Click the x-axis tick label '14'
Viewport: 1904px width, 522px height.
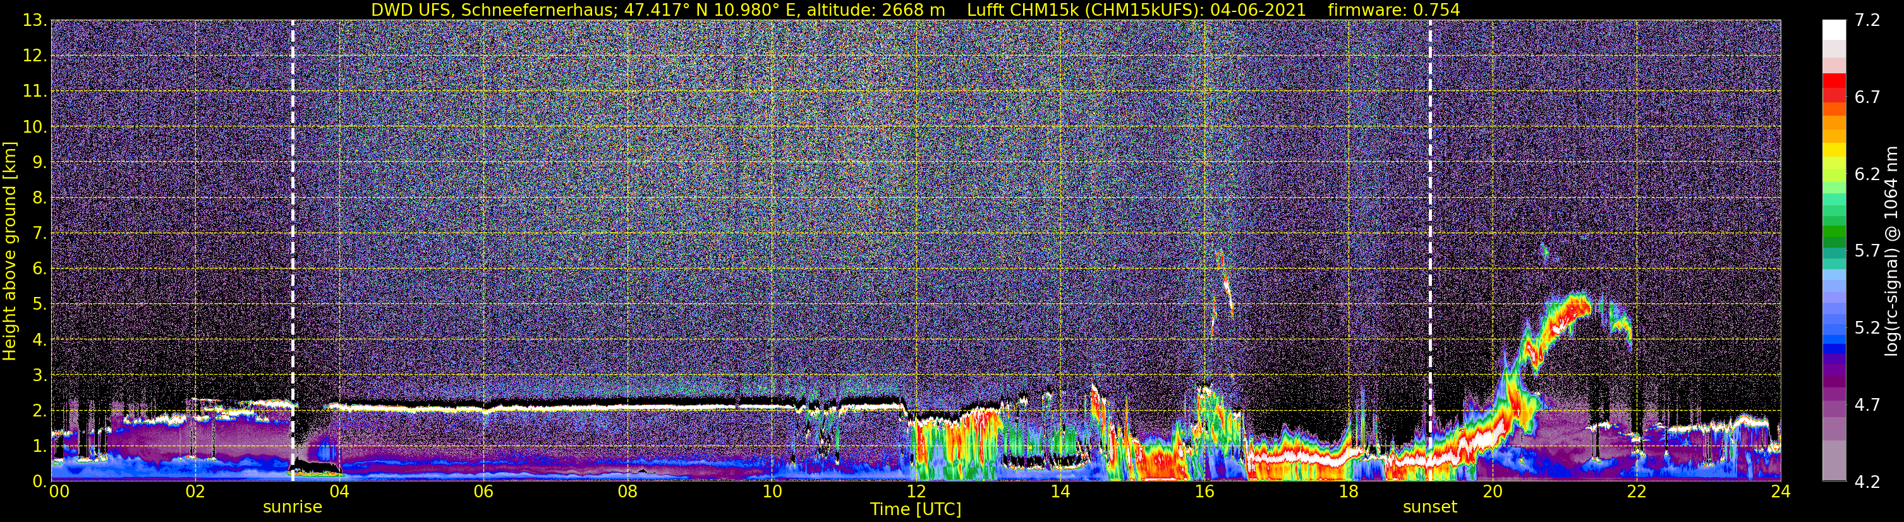[x=1060, y=492]
